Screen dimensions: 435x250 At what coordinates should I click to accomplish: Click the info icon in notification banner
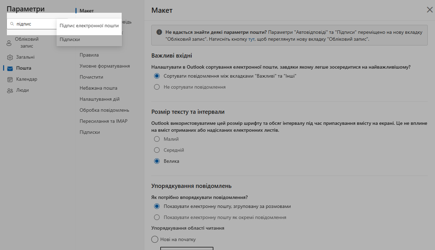pos(159,32)
